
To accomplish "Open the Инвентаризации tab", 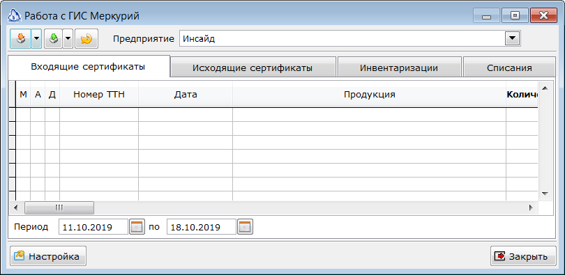I will 399,68.
